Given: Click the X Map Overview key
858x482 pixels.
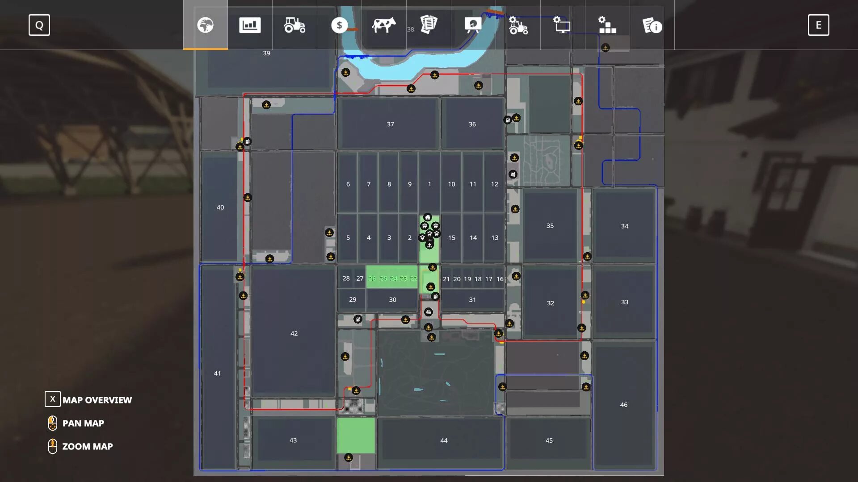Looking at the screenshot, I should (x=52, y=399).
